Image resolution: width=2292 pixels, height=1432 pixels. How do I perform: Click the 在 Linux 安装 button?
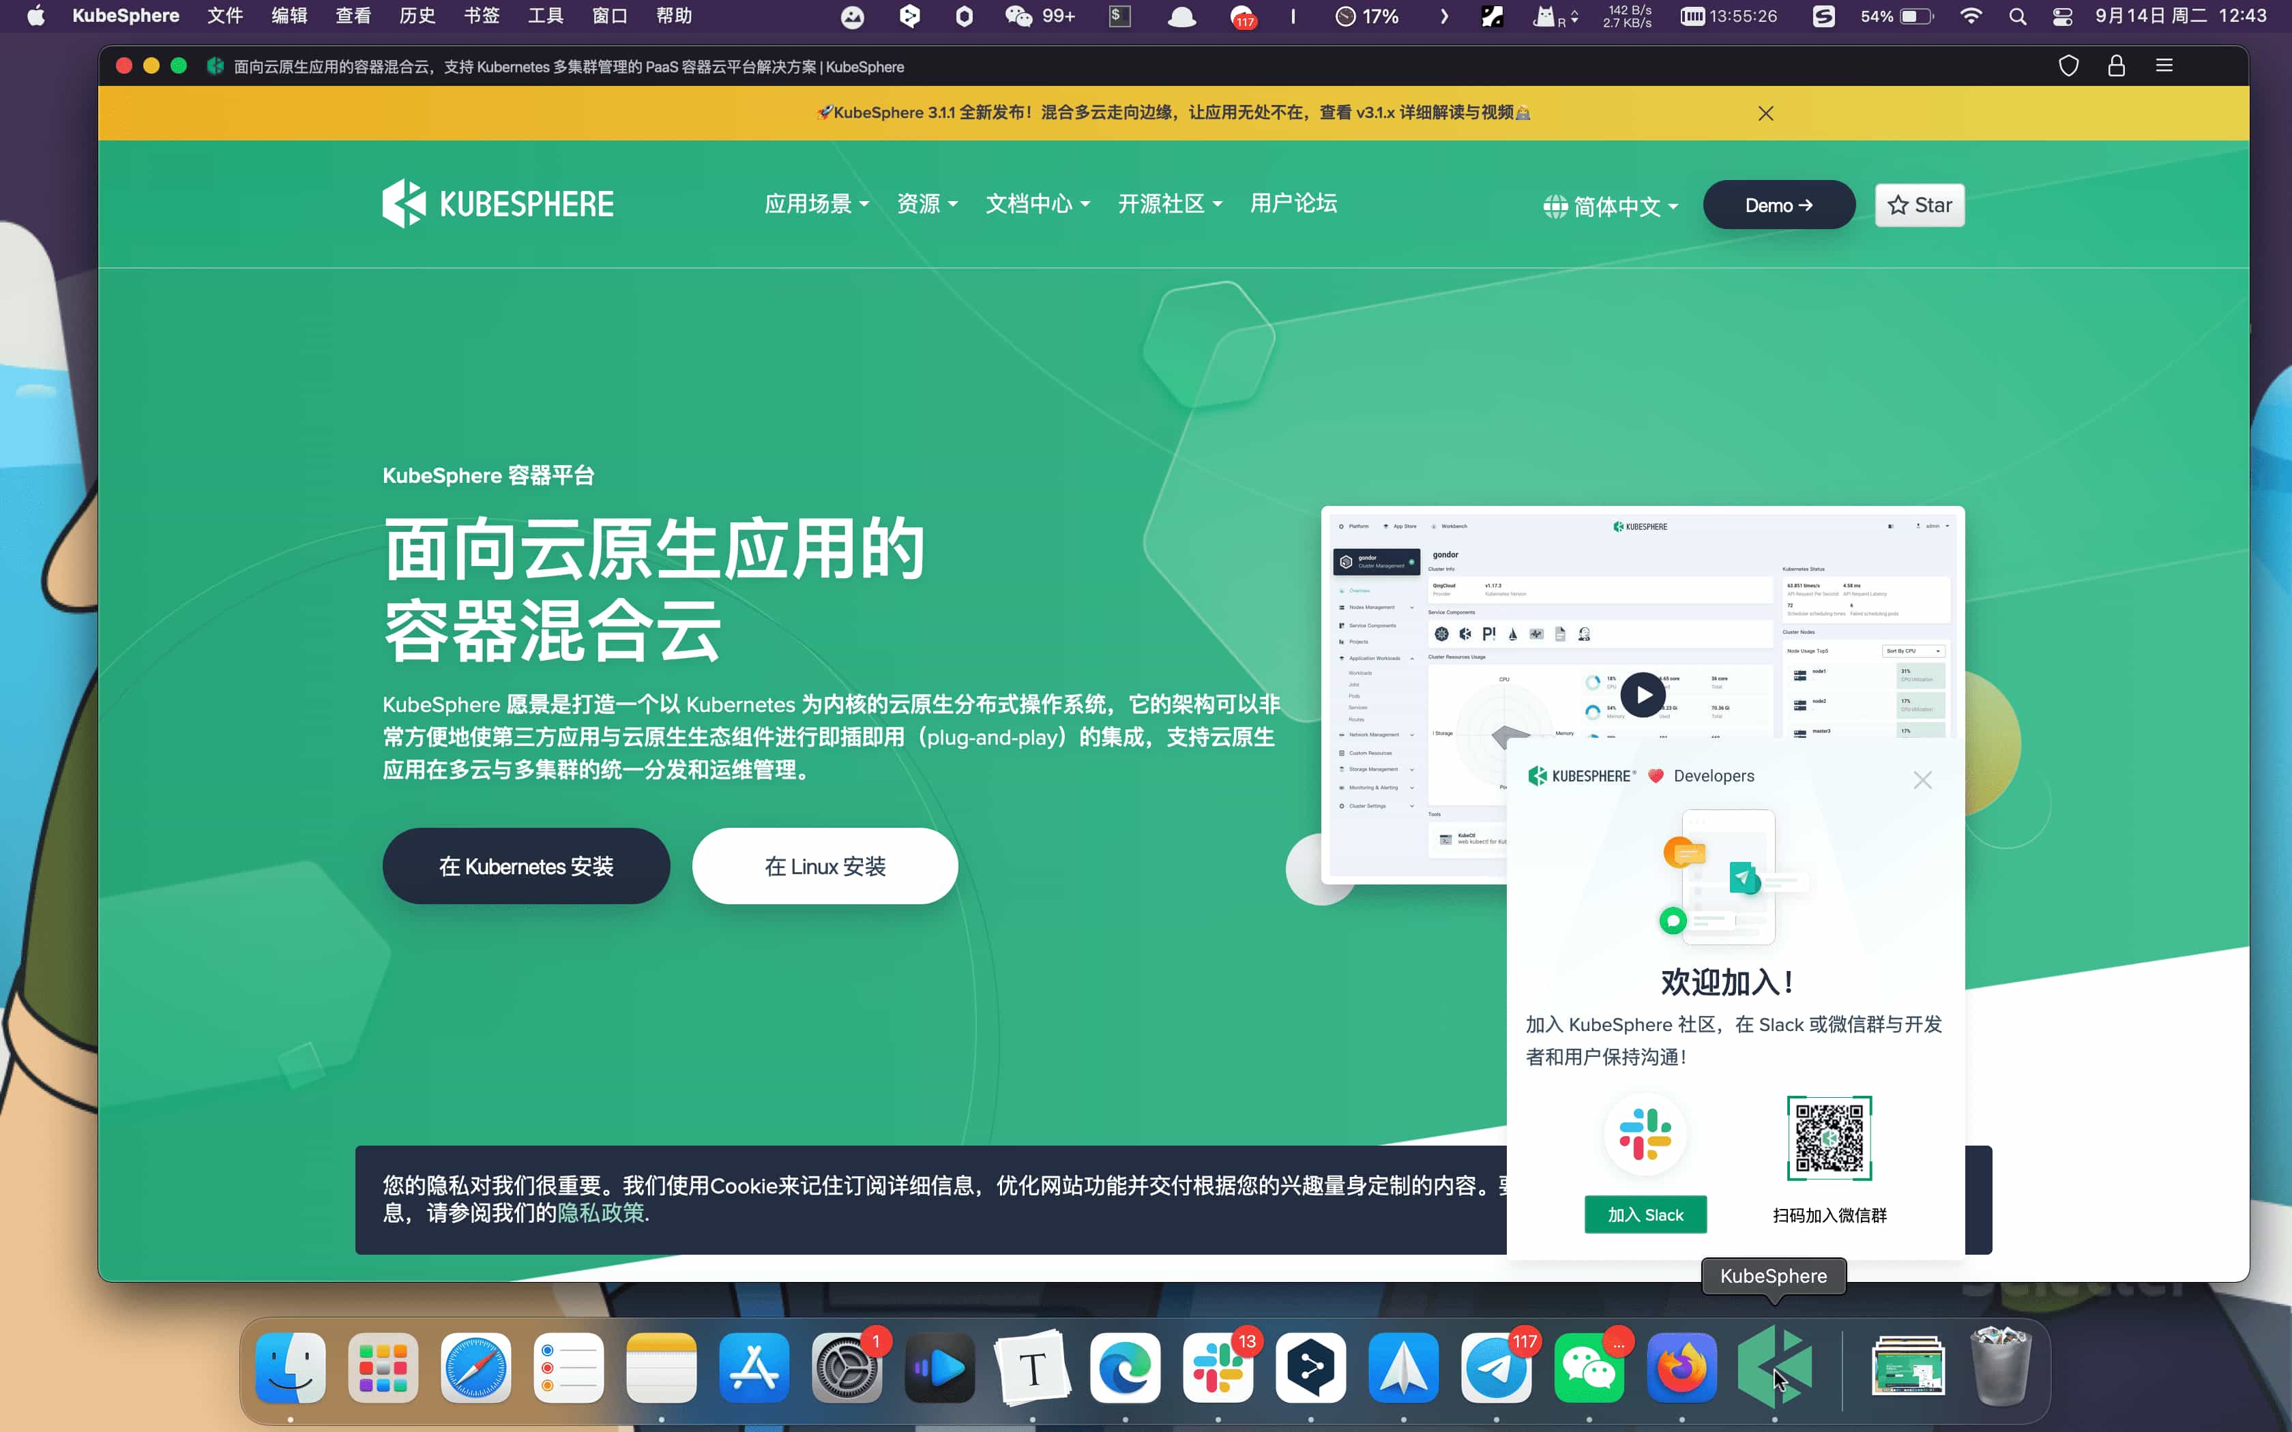[x=825, y=865]
